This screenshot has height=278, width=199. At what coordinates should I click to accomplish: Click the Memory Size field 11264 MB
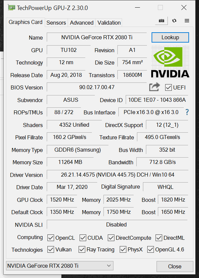pyautogui.click(x=70, y=162)
